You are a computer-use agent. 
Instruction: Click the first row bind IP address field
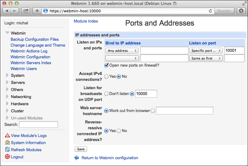(164, 51)
